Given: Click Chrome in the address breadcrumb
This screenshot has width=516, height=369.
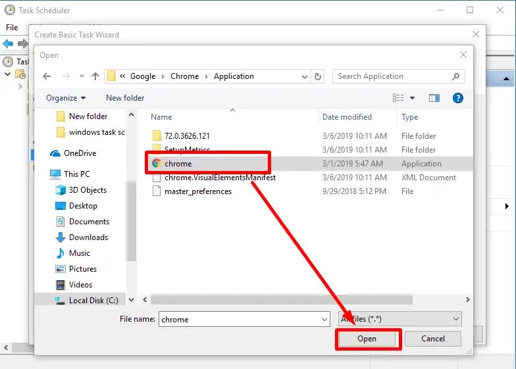Looking at the screenshot, I should pos(184,76).
